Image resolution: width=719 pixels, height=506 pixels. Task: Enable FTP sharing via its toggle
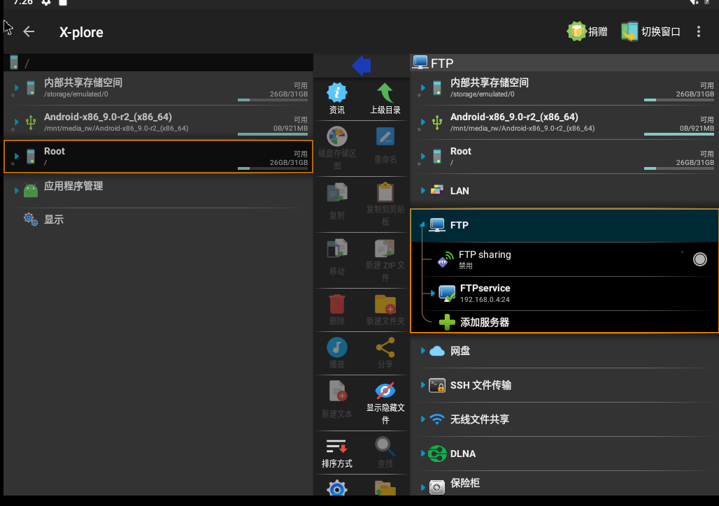coord(699,259)
